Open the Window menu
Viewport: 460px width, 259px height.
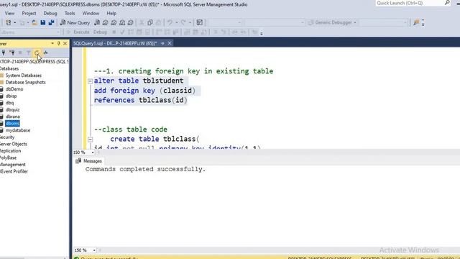(x=91, y=13)
